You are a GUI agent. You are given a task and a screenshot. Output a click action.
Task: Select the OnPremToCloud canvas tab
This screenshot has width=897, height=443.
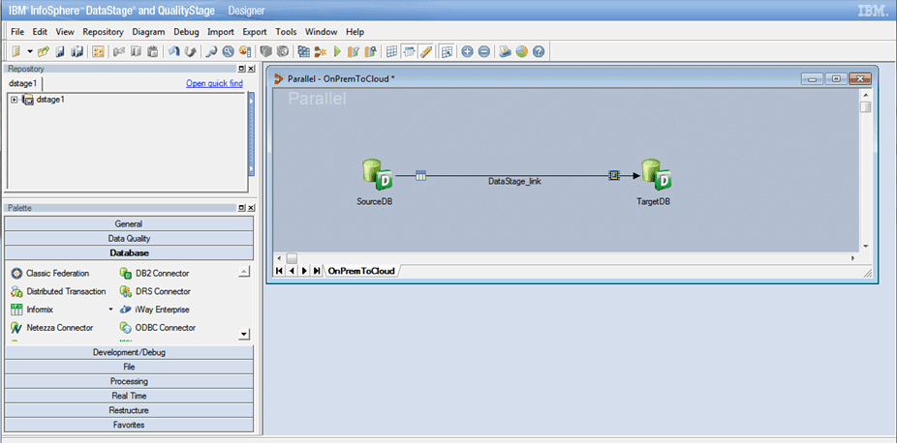coord(361,271)
